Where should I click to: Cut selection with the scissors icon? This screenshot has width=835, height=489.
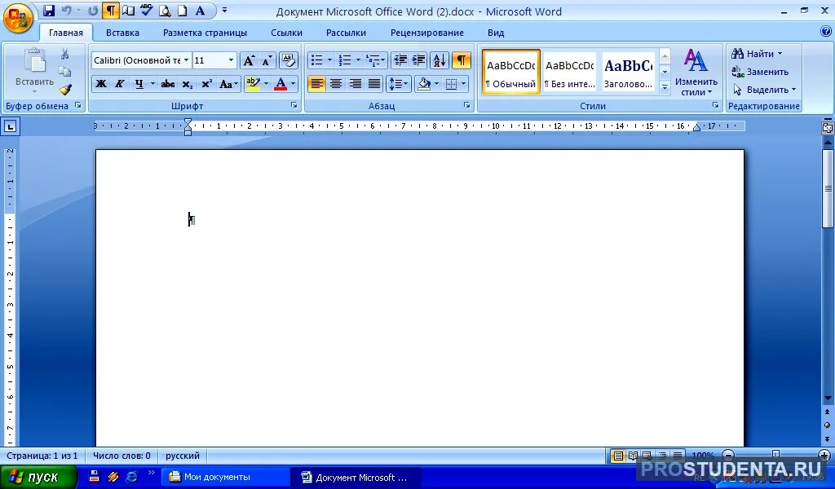[65, 54]
